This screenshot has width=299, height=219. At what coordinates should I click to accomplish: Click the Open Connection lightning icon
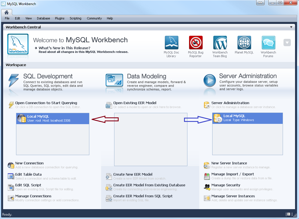pos(11,105)
